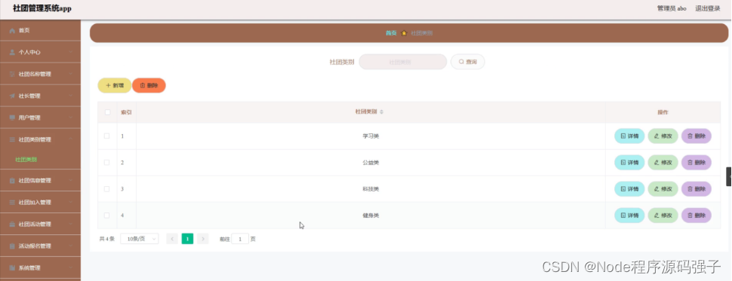Expand the 社团加入管理 chevron

[70, 202]
